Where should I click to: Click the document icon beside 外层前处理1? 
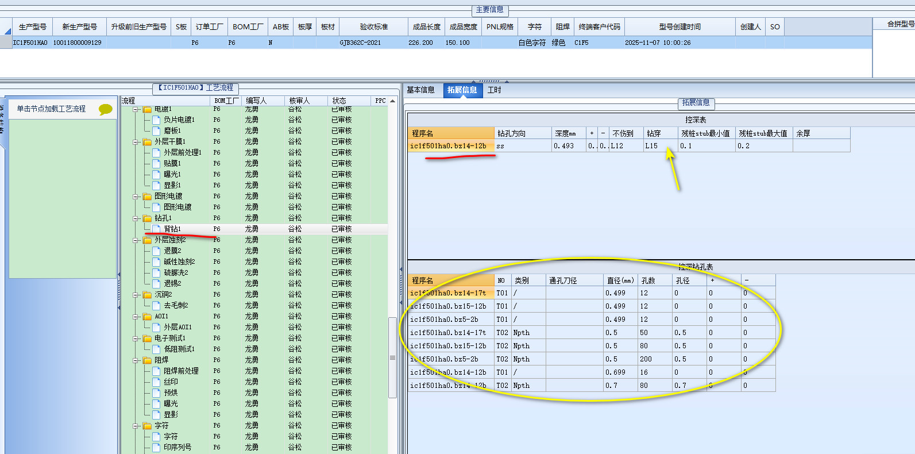pos(156,152)
